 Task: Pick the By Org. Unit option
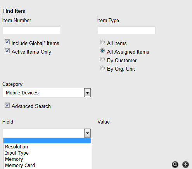click(102, 68)
